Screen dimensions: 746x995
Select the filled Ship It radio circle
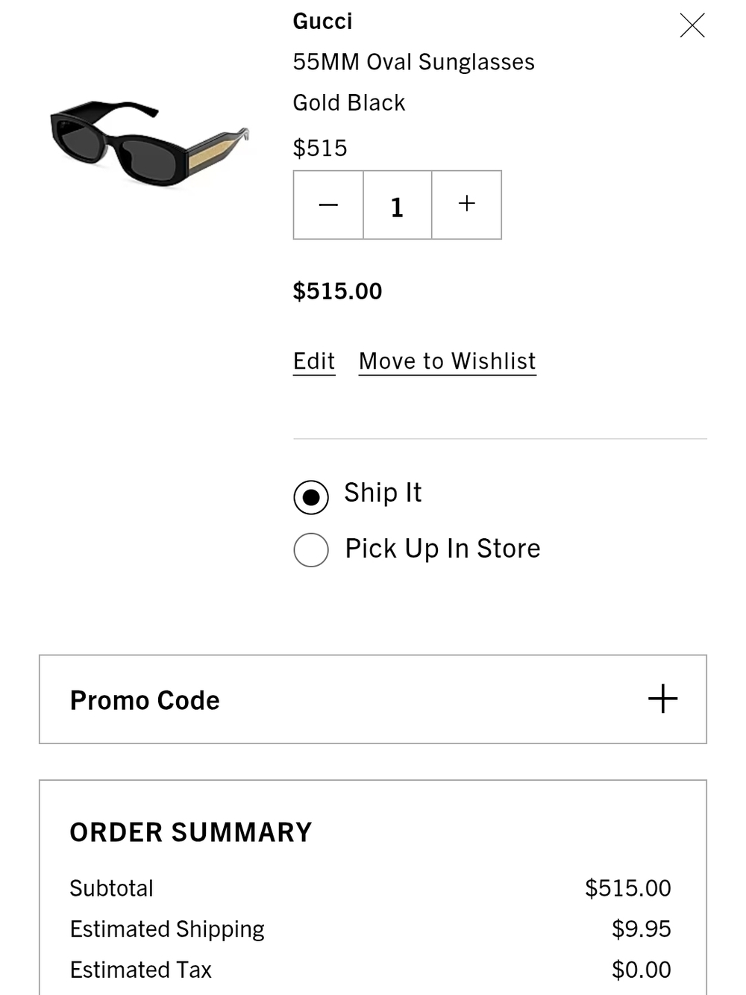311,496
